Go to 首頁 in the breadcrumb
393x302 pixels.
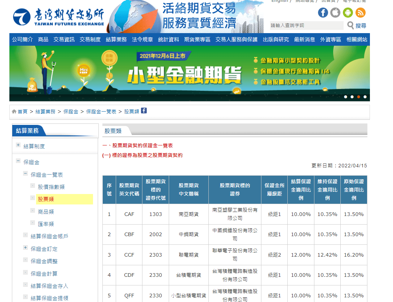tap(23, 112)
